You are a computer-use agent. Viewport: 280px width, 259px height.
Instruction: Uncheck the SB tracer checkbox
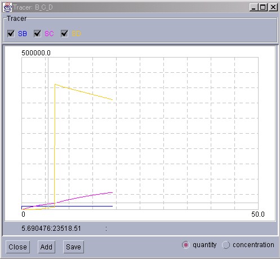click(x=11, y=34)
